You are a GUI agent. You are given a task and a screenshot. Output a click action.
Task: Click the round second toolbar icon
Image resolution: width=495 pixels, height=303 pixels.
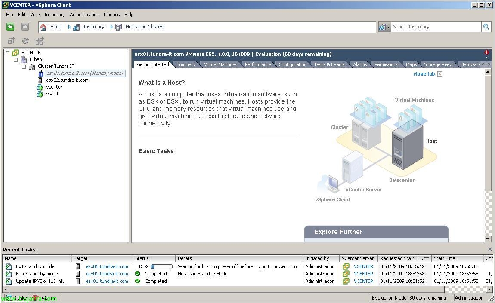(25, 41)
